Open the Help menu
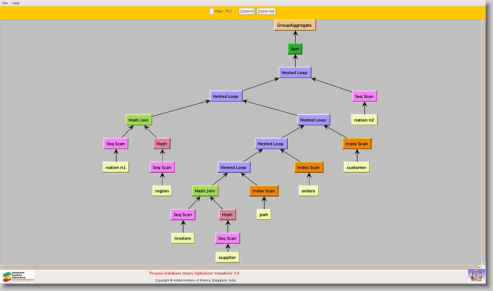 (x=16, y=3)
